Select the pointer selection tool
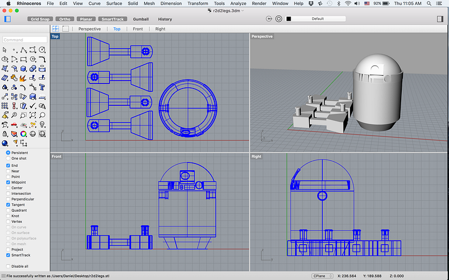The image size is (449, 280). (4, 50)
